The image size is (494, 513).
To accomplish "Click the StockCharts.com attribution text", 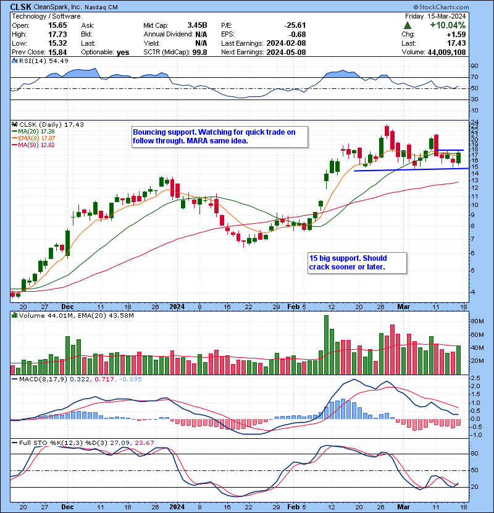I will [441, 7].
